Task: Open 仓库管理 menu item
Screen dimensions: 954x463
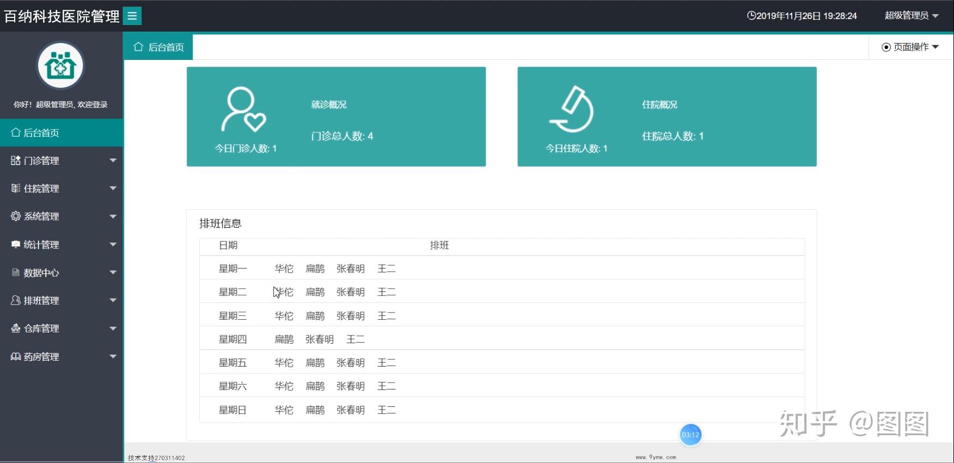Action: (x=62, y=328)
